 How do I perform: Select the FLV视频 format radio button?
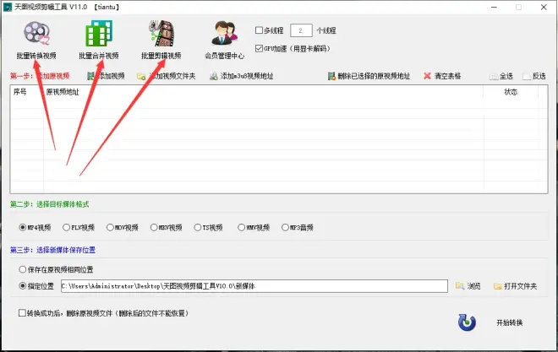pyautogui.click(x=67, y=227)
